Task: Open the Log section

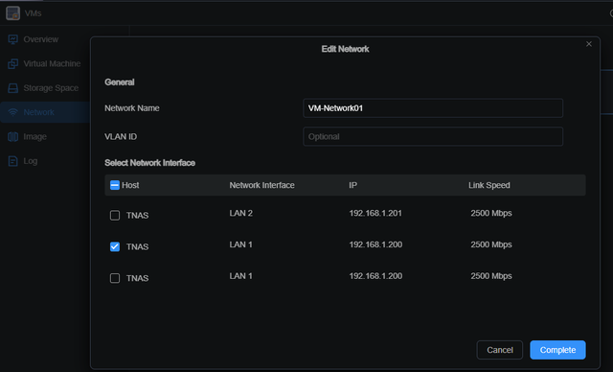Action: pos(30,161)
